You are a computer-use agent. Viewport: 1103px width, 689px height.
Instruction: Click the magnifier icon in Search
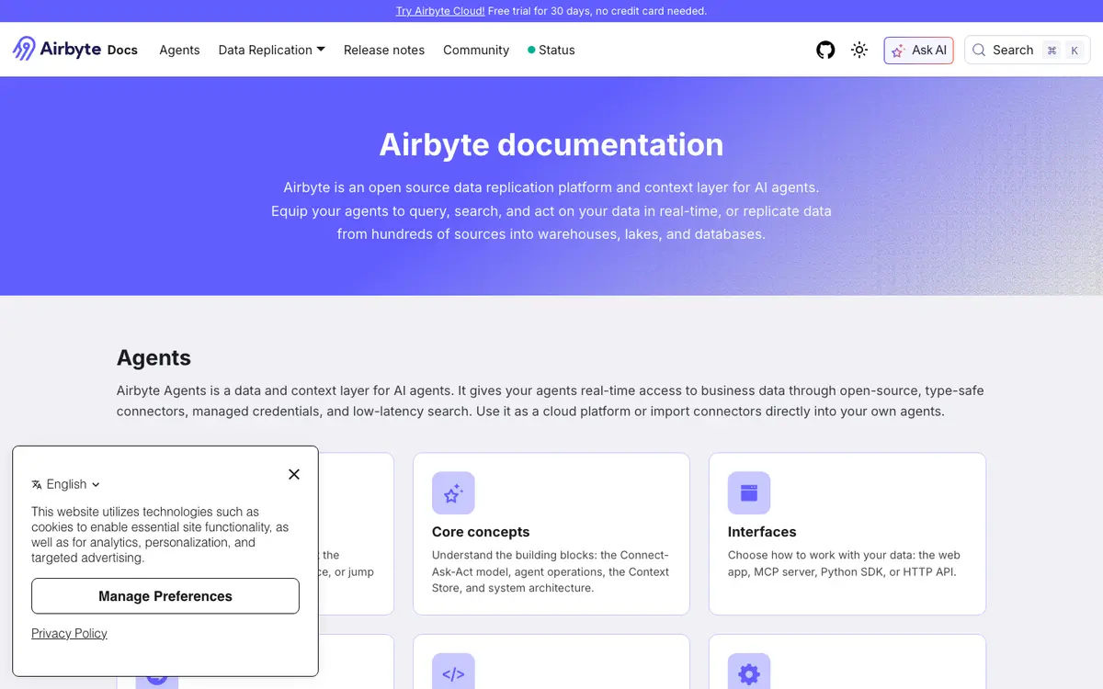tap(979, 51)
